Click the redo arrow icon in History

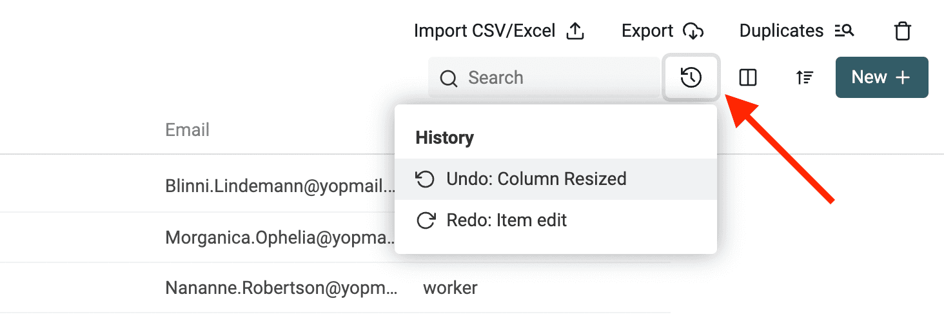(x=426, y=220)
